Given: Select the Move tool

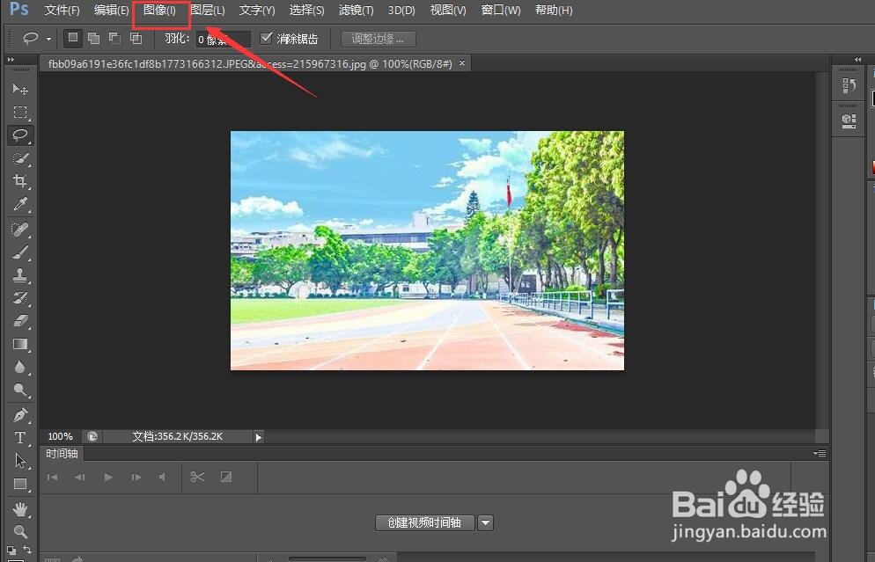Looking at the screenshot, I should 20,89.
